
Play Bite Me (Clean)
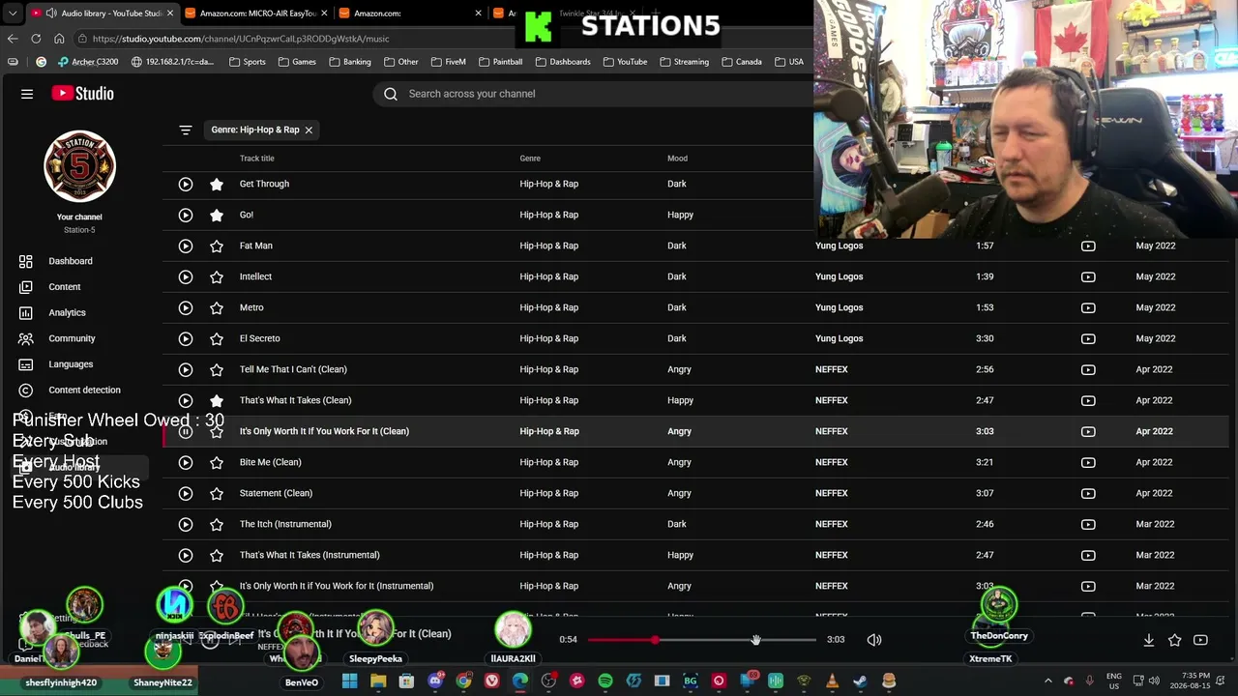tap(186, 462)
